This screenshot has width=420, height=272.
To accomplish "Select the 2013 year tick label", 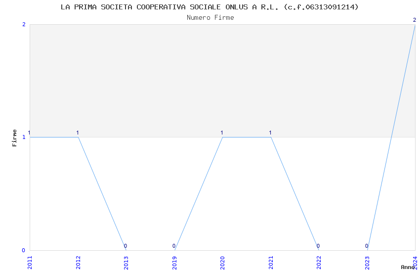I will pyautogui.click(x=126, y=263).
